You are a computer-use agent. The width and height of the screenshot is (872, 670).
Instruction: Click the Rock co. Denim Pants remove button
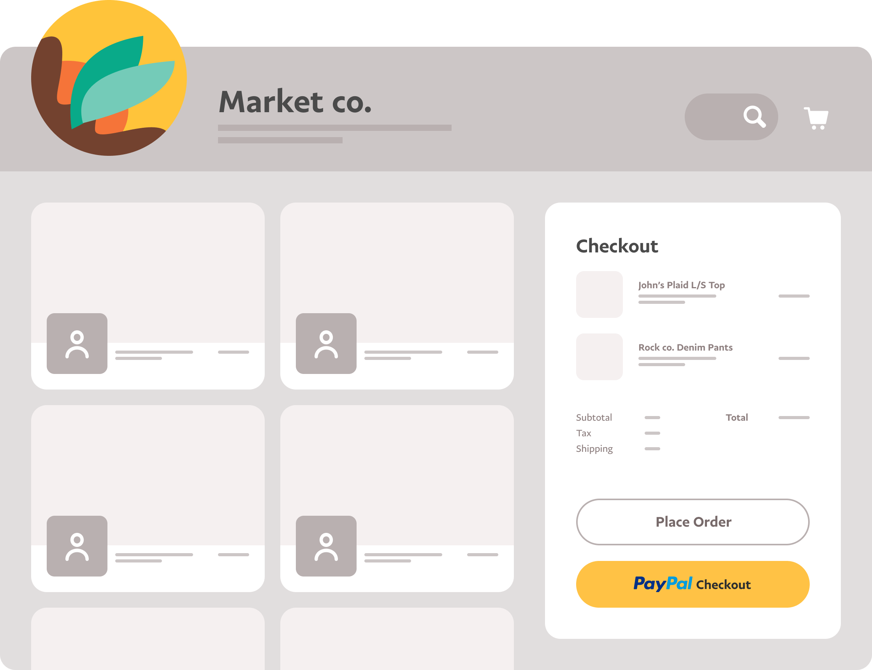click(x=795, y=356)
